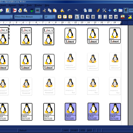133x133 pixels.
Task: Insert a Table
Action: 90,11
